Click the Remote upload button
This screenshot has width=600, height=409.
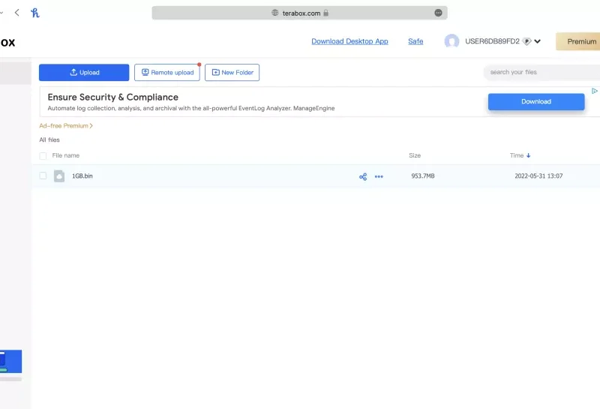pyautogui.click(x=166, y=72)
